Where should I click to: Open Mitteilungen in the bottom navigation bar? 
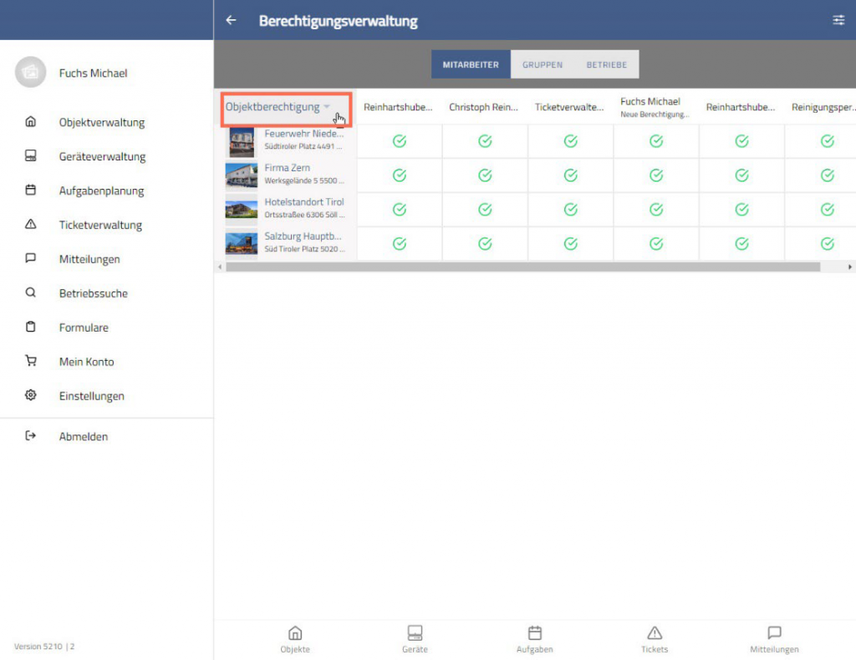click(x=774, y=639)
